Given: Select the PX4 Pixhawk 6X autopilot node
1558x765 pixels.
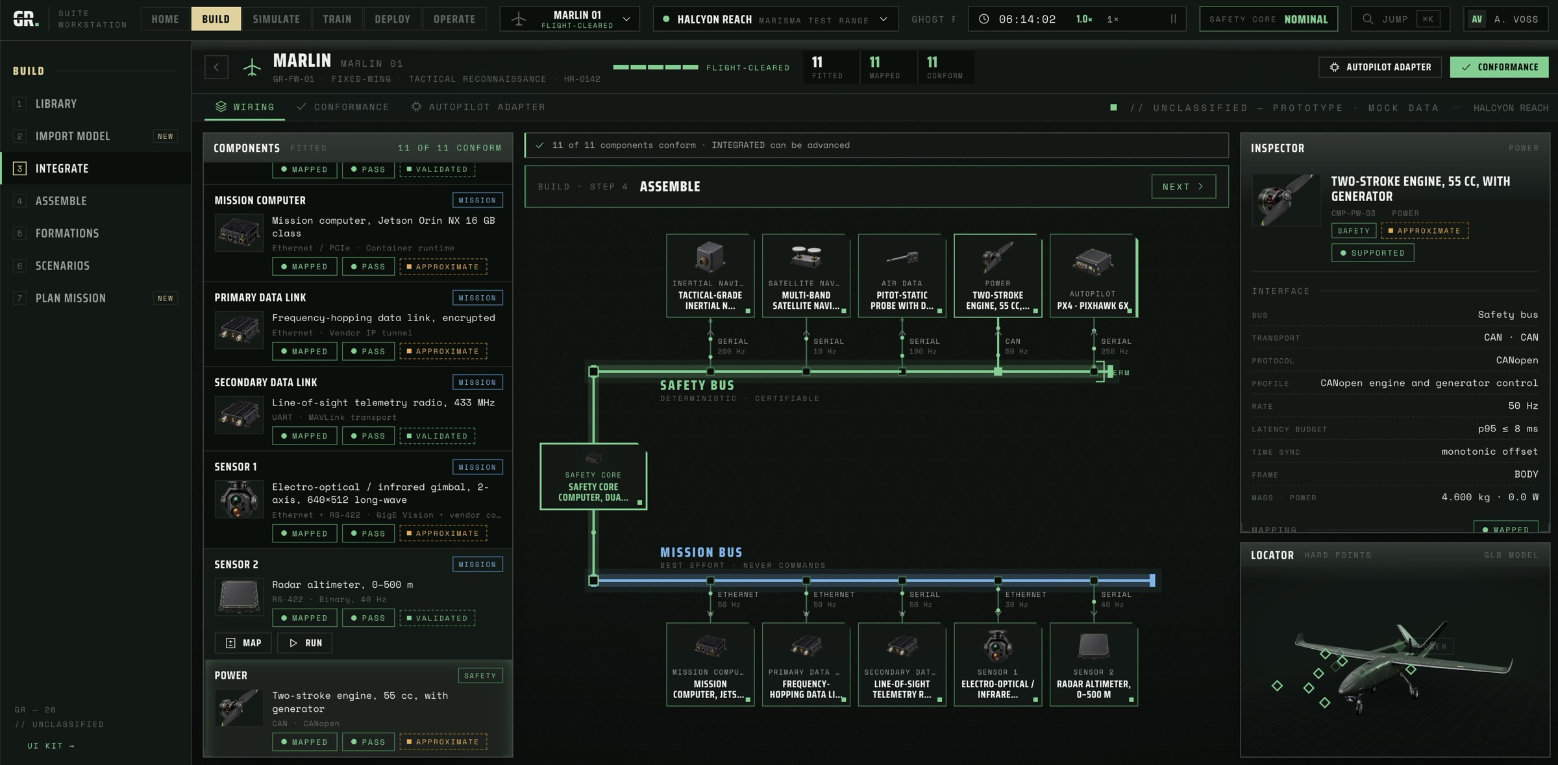Looking at the screenshot, I should (1093, 276).
